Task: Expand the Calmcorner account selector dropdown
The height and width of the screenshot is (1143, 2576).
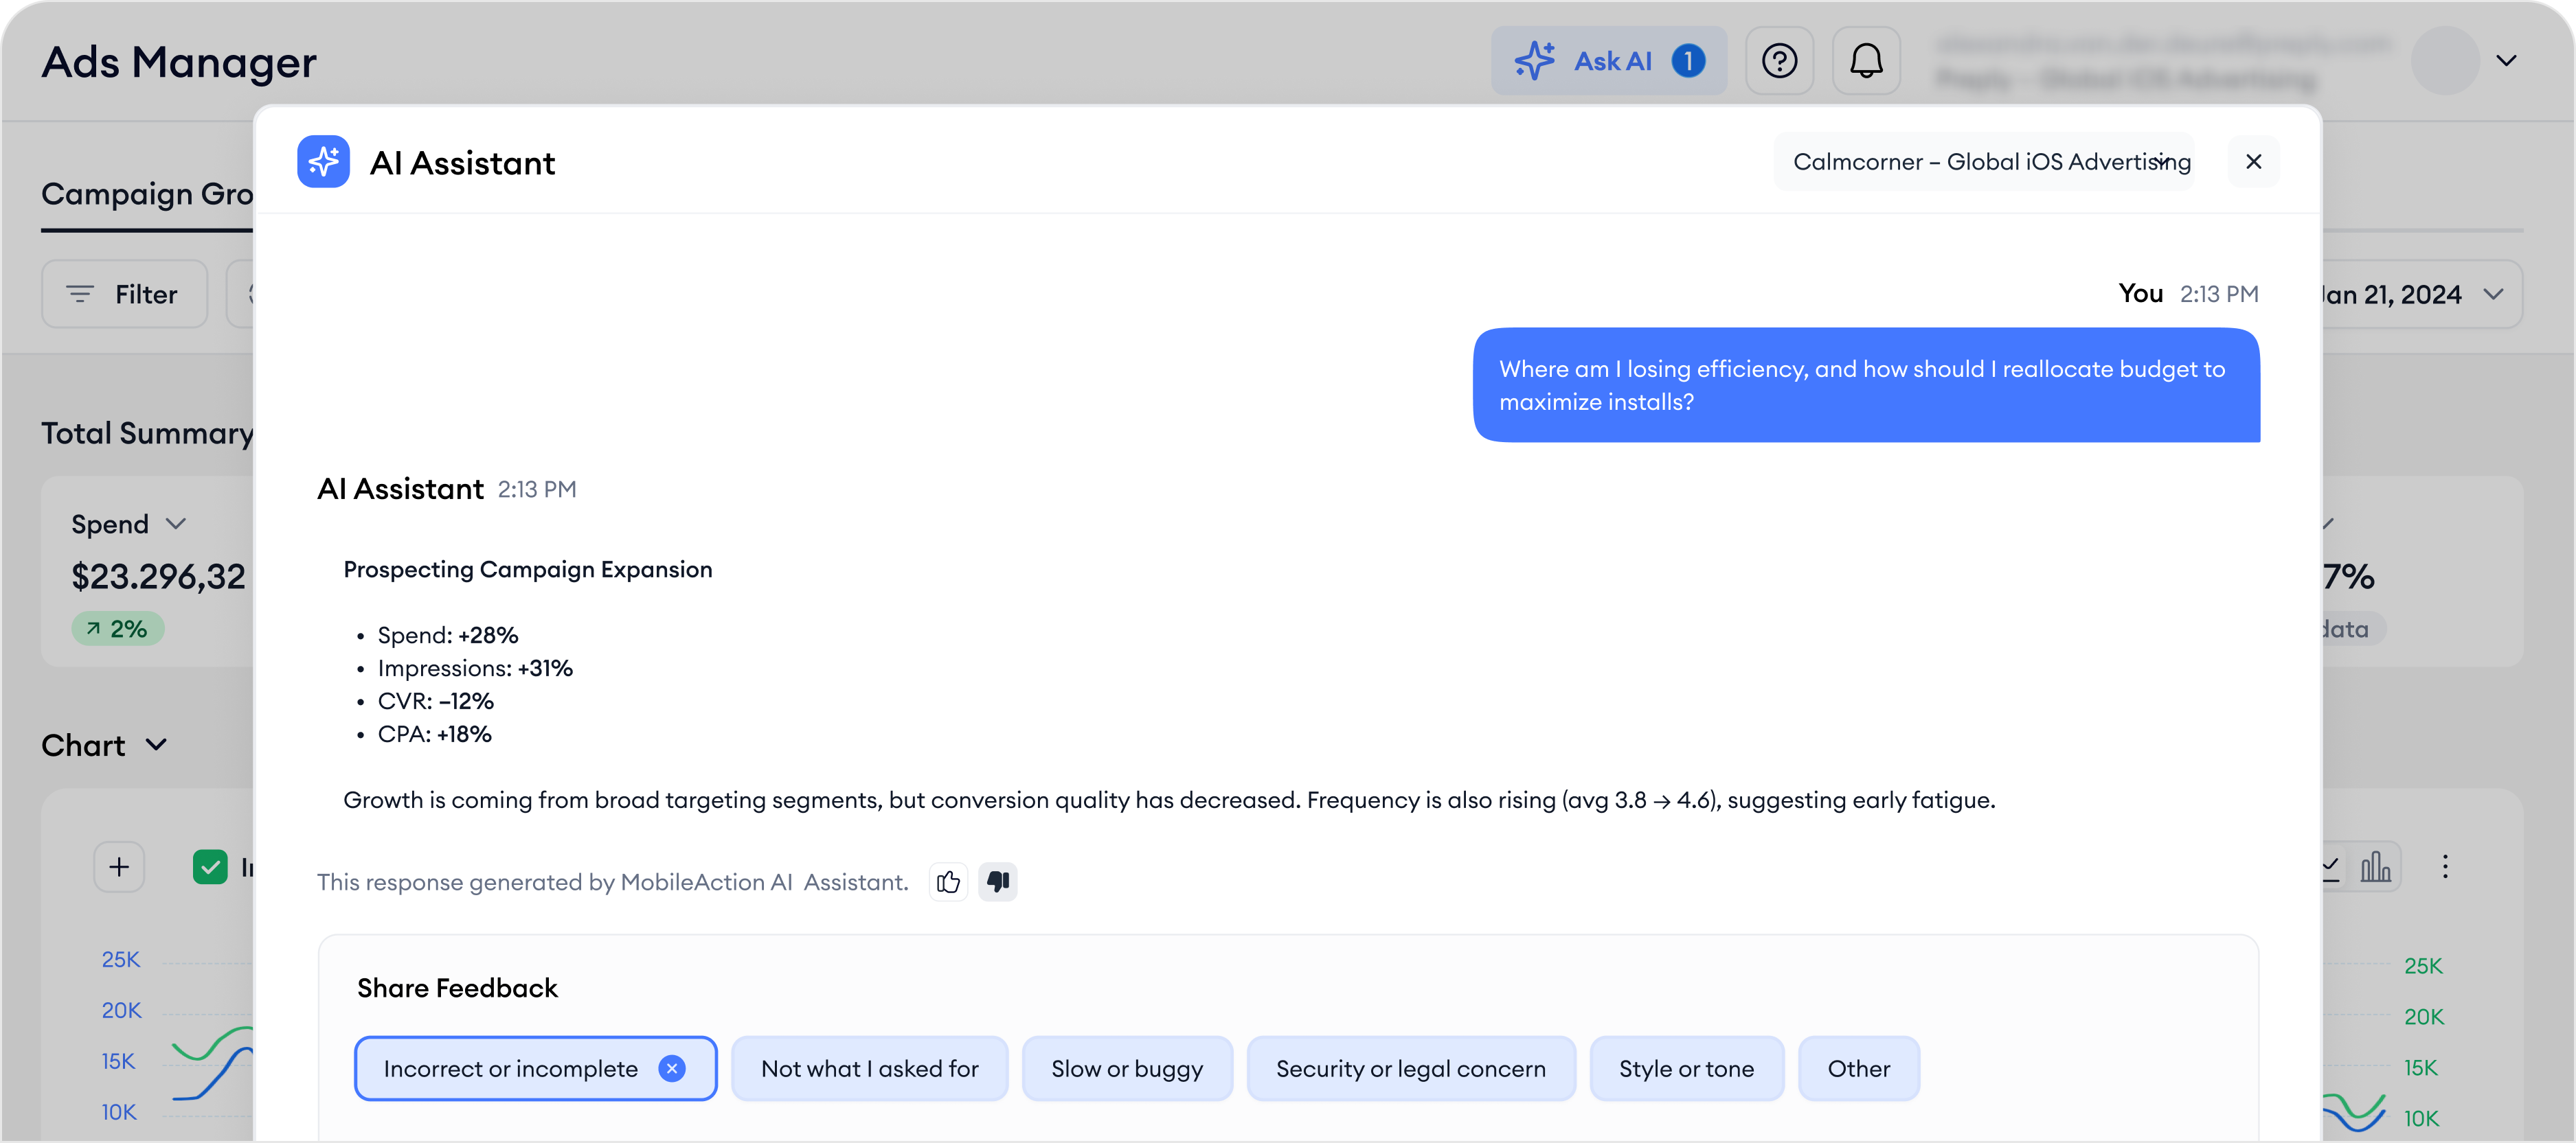Action: [1985, 162]
